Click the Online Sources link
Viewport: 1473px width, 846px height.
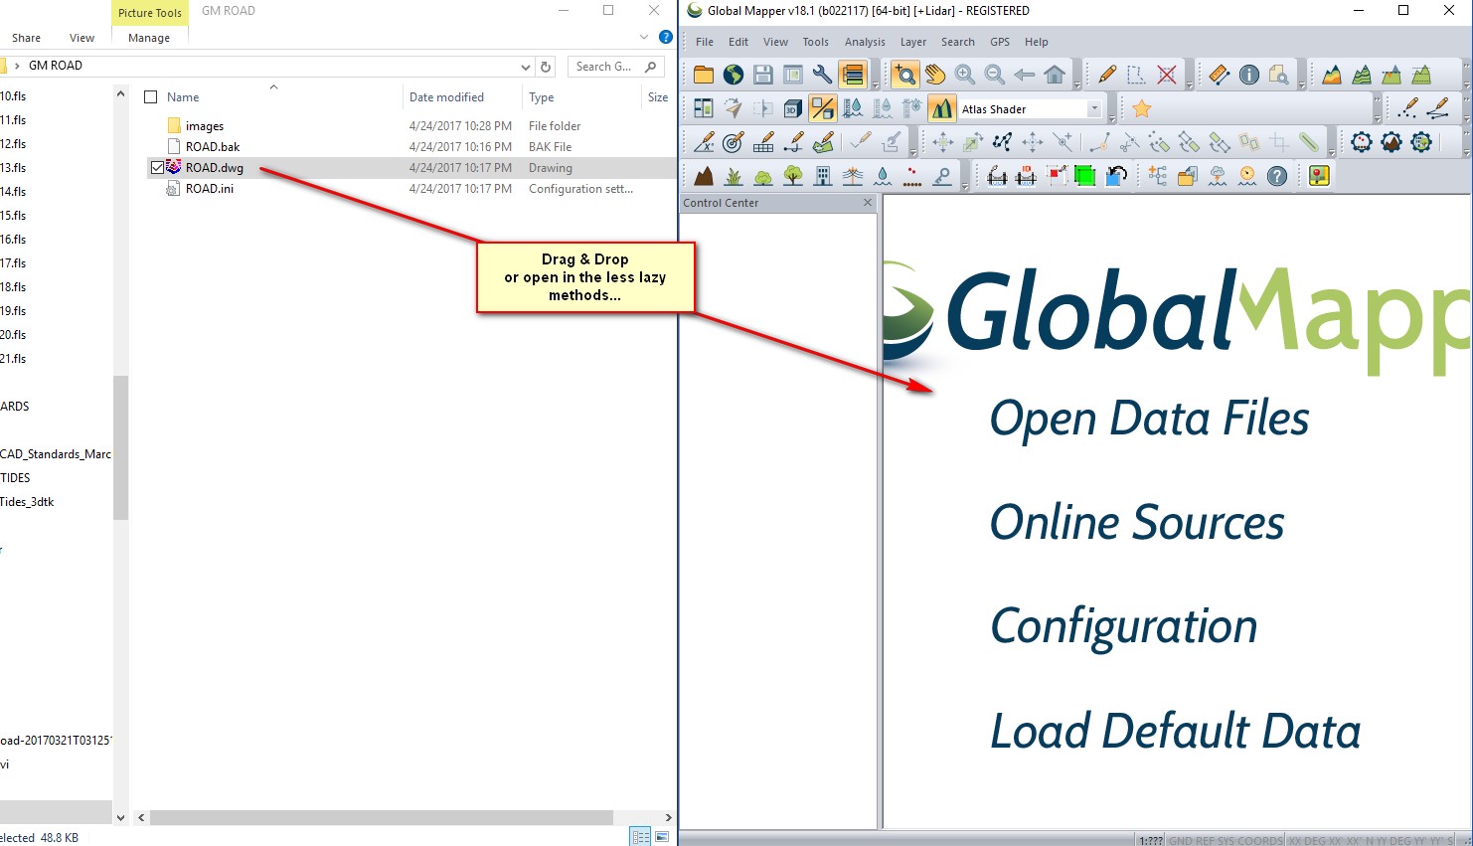(x=1137, y=523)
